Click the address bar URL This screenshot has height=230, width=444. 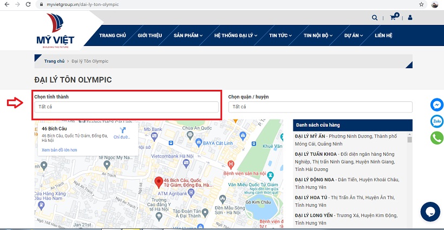83,4
